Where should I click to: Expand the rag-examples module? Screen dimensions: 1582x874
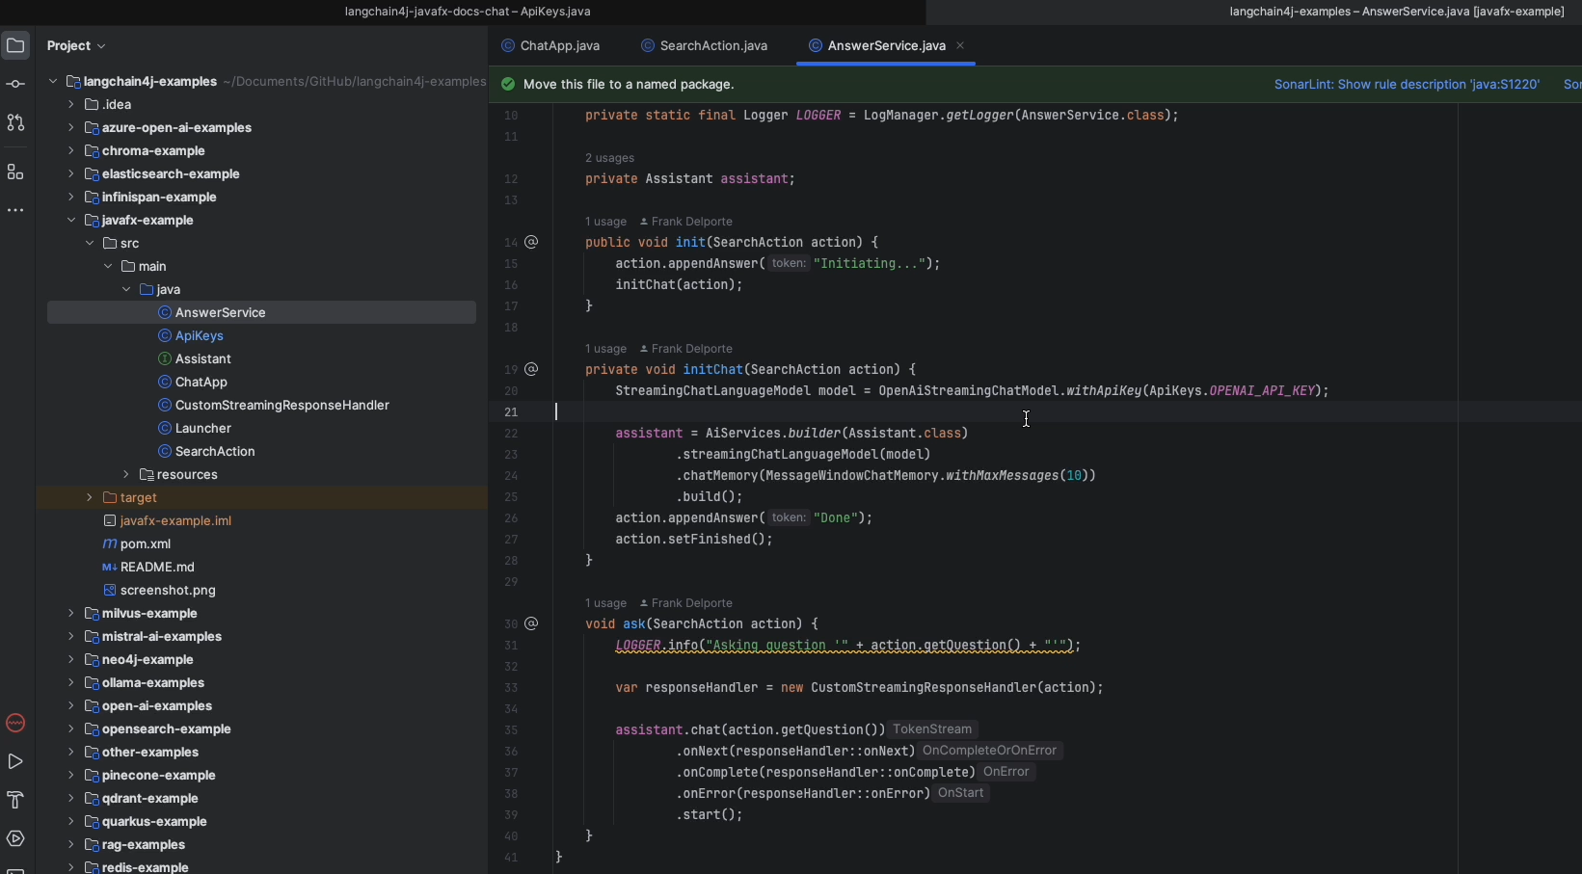(x=71, y=844)
